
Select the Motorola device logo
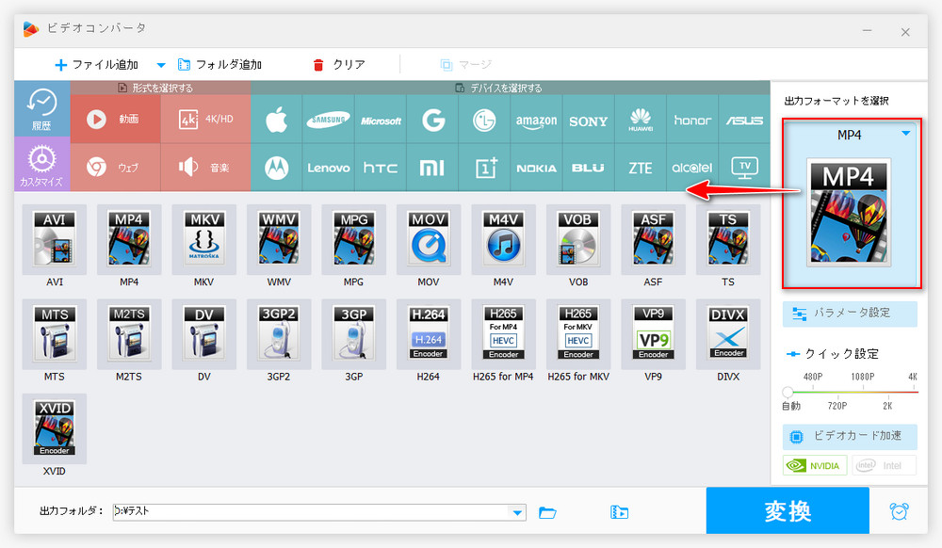[276, 168]
